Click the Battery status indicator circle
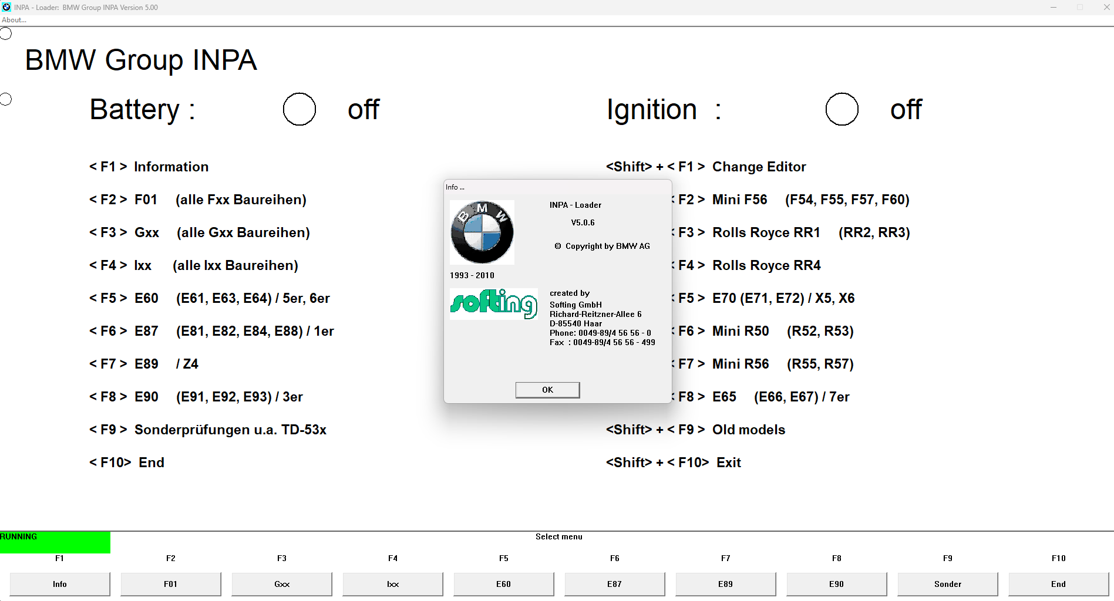Viewport: 1114px width, 601px height. (299, 109)
